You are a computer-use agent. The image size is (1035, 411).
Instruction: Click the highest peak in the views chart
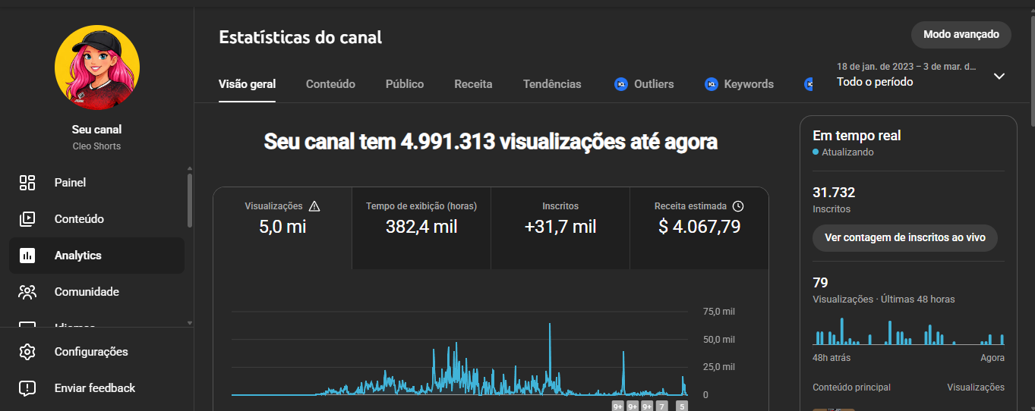[549, 326]
